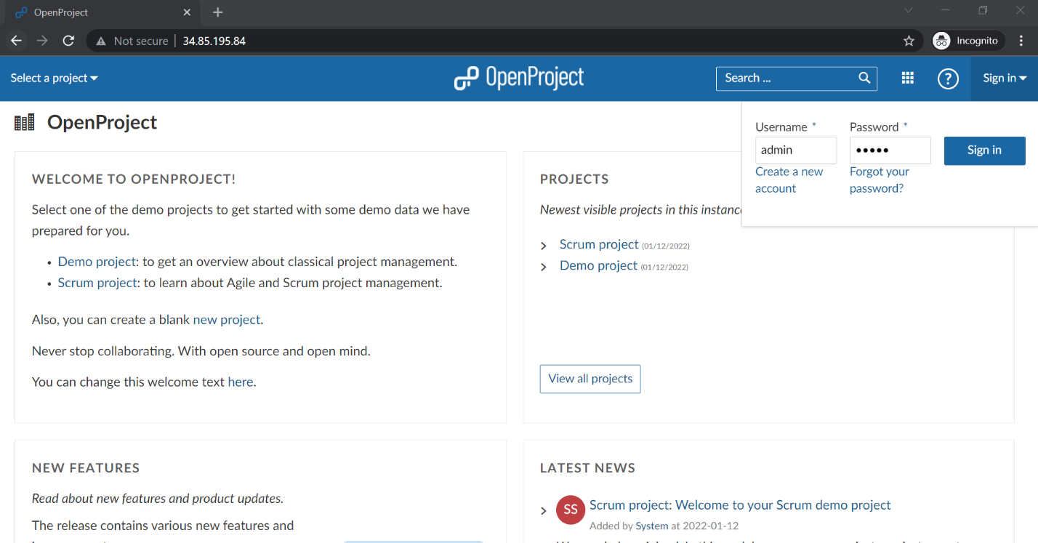Click the help question mark icon
Screen dimensions: 1038x543
pyautogui.click(x=948, y=79)
